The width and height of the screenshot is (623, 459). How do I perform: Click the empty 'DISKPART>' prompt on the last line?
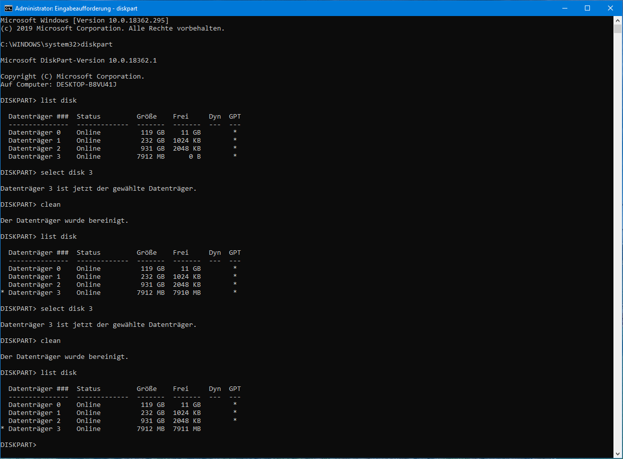click(19, 444)
